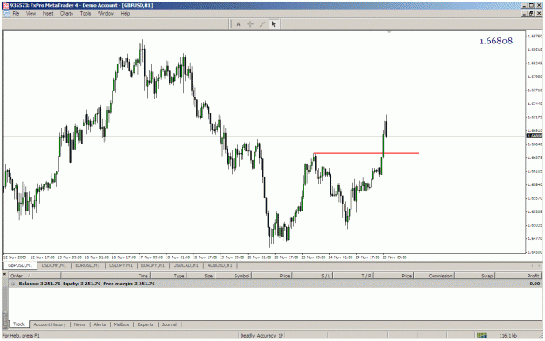Click the 17 Nov 09:00 time axis label
Screen dimensions: 545x341
[x=151, y=257]
